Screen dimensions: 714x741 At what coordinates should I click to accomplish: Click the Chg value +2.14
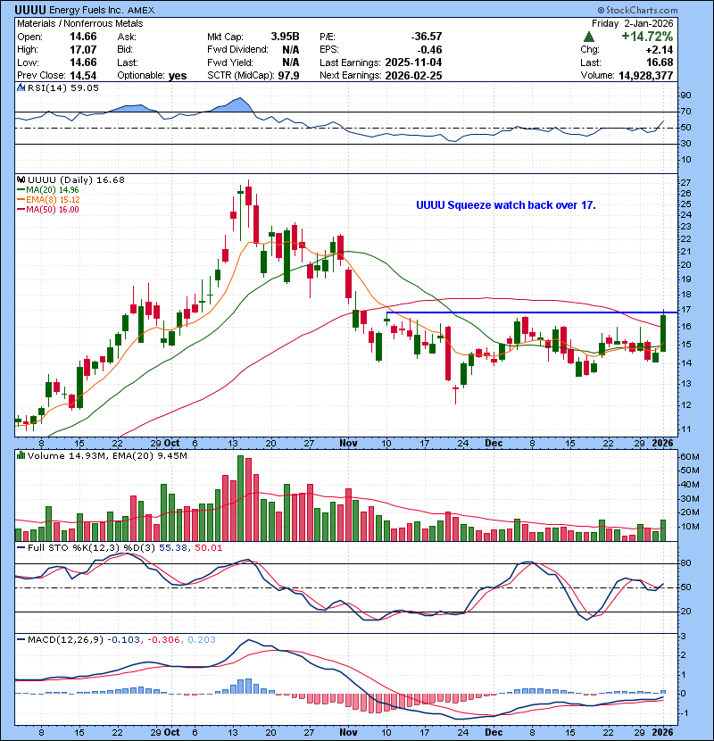[x=660, y=50]
